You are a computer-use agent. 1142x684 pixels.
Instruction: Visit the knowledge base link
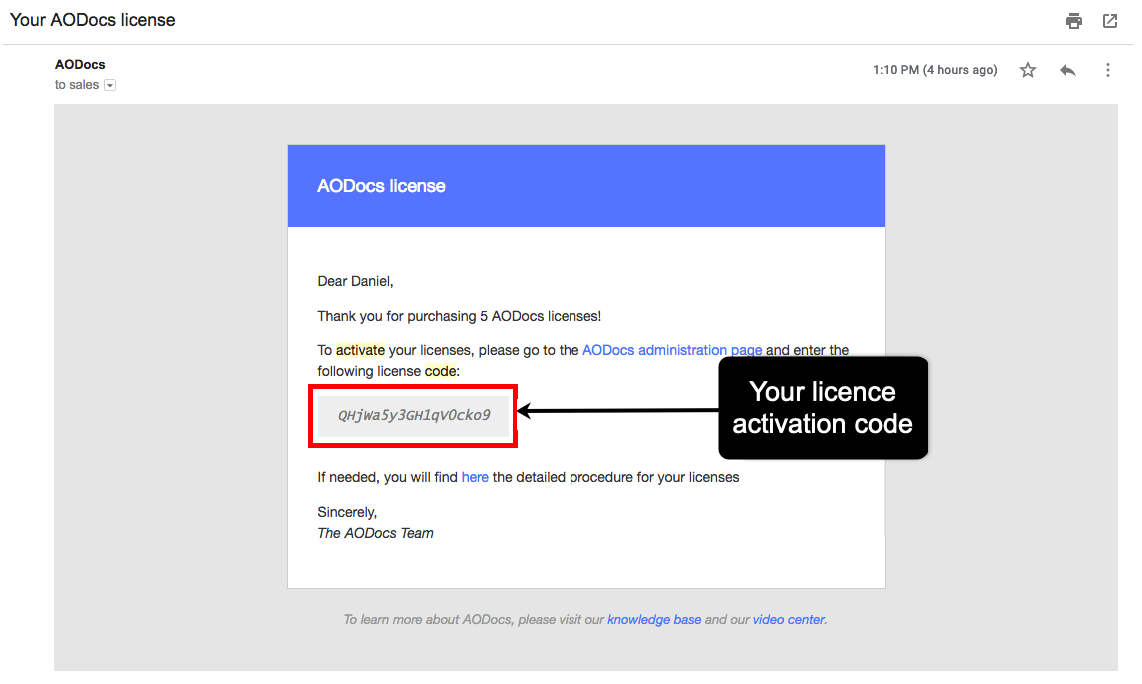click(x=654, y=620)
